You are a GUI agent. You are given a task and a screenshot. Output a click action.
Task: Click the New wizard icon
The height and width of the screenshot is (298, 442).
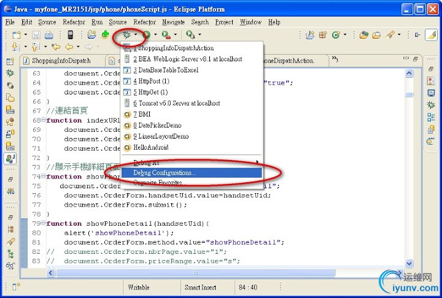17,35
